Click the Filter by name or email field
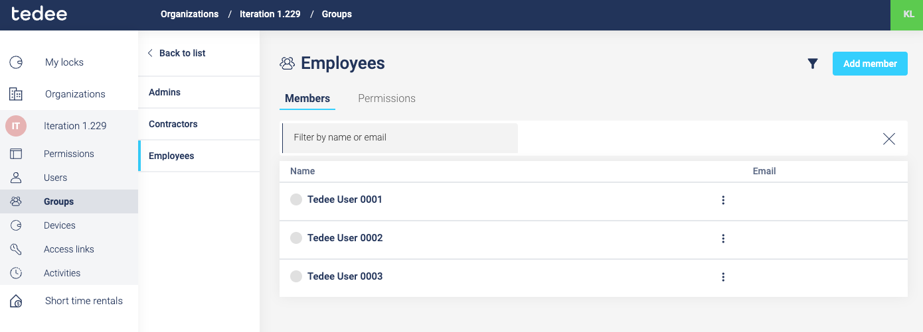 (x=400, y=138)
